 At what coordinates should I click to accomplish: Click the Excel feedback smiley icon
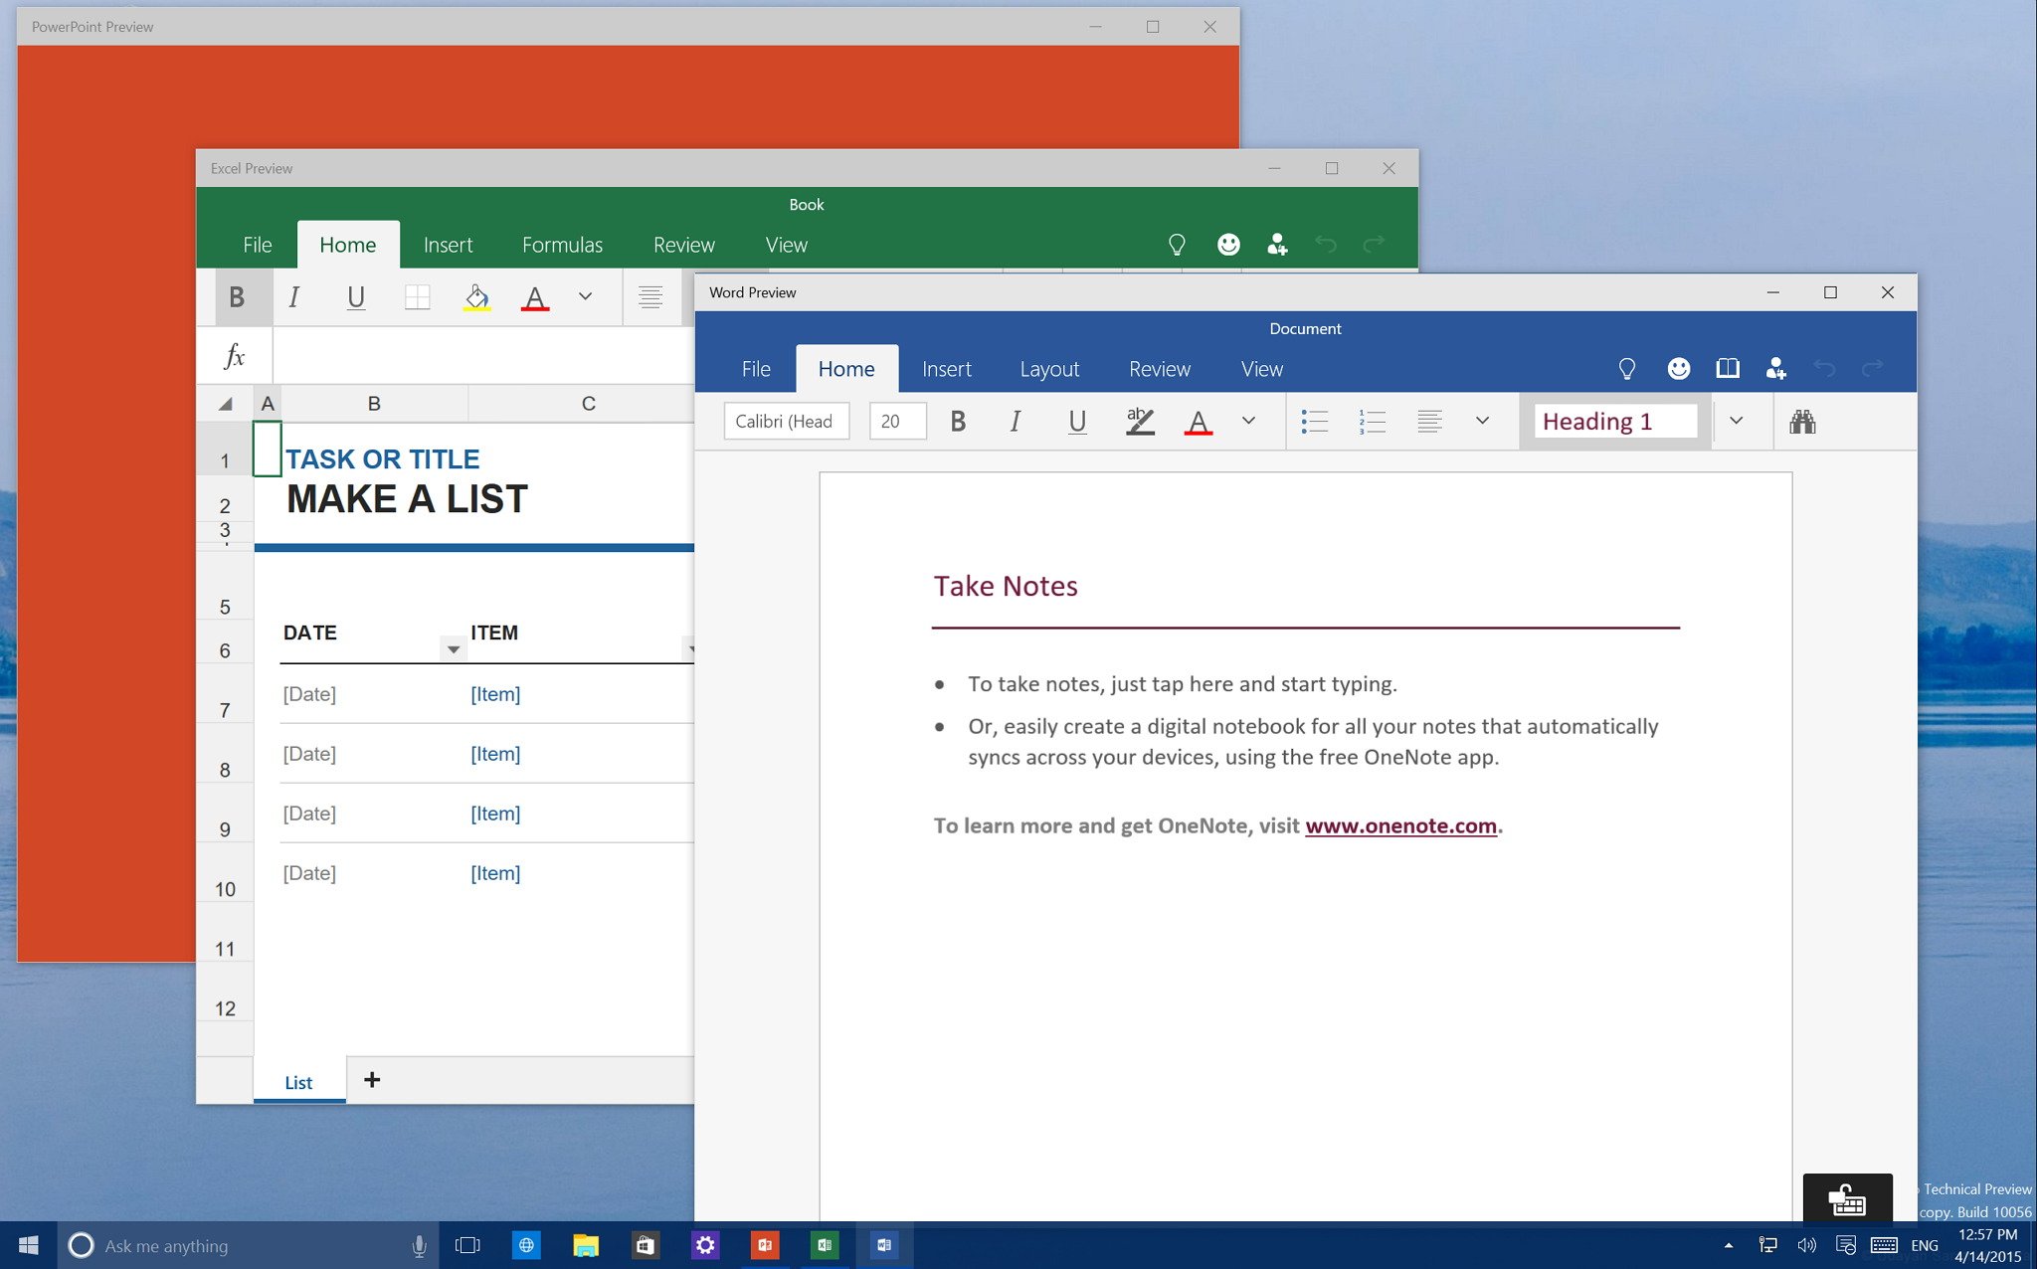pyautogui.click(x=1228, y=245)
